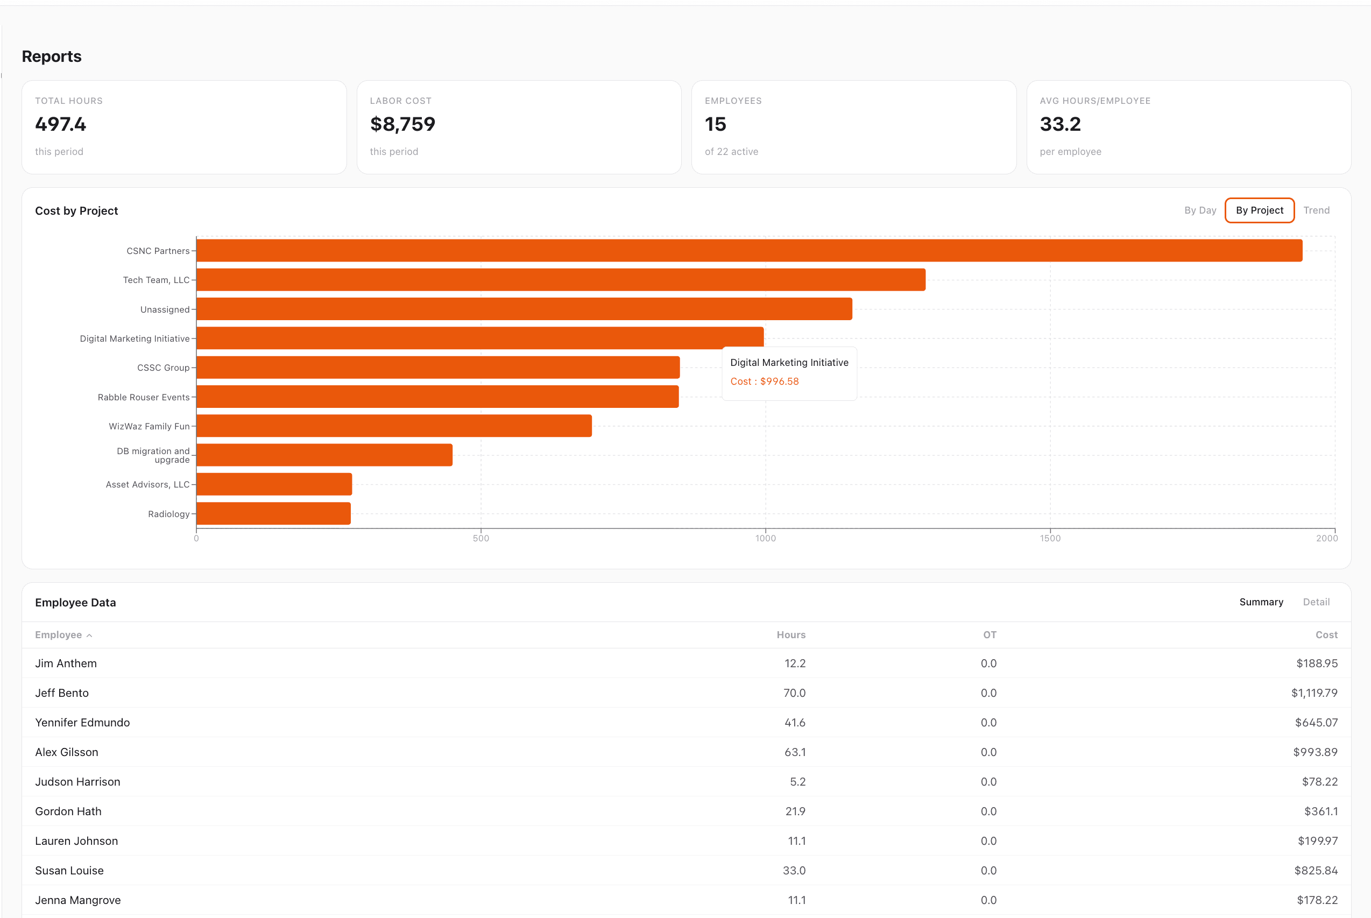Viewport: 1371px width, 918px height.
Task: Click the Total Hours summary card
Action: pos(185,127)
